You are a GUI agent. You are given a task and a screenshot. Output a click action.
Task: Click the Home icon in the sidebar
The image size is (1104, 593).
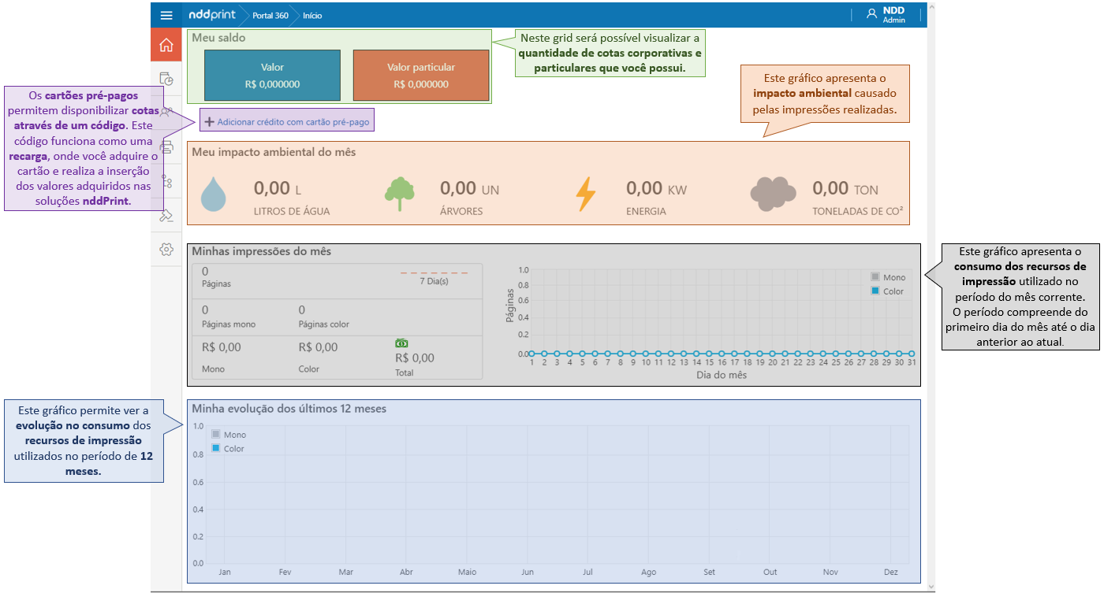166,45
